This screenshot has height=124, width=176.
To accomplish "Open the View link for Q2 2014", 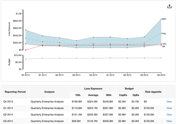I will (x=169, y=114).
